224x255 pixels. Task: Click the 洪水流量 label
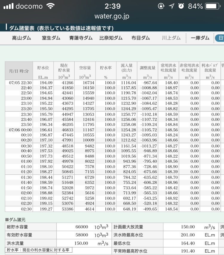15,243
